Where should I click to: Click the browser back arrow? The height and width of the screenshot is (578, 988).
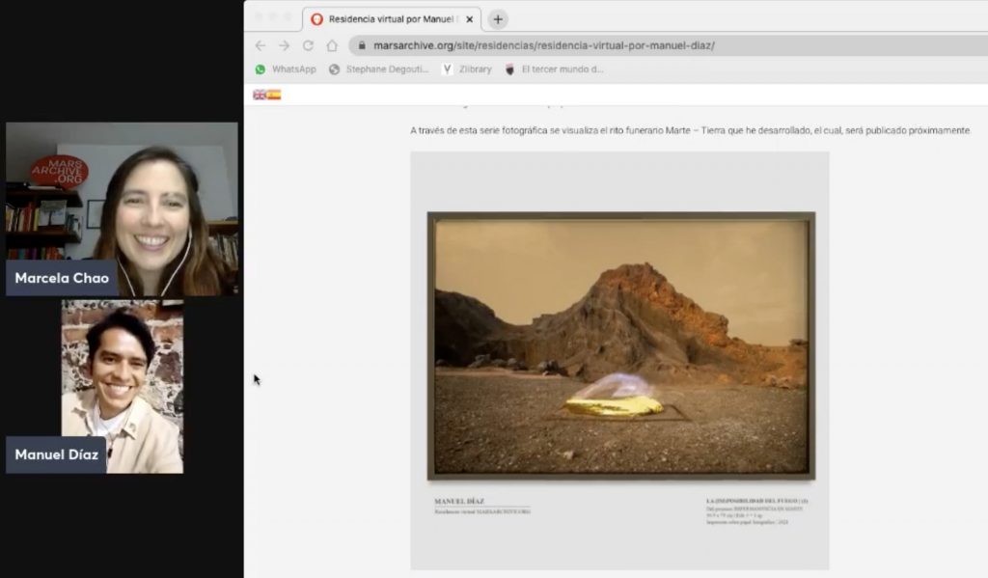(x=261, y=45)
